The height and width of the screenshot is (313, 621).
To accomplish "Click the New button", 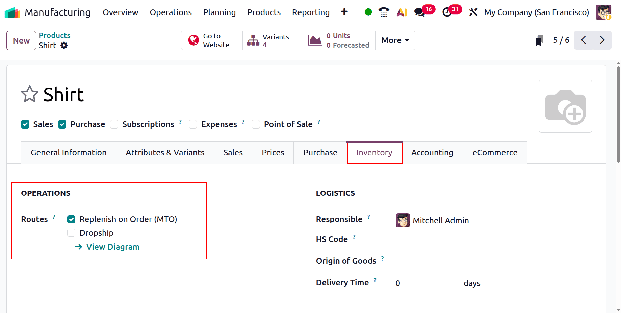I will 21,40.
